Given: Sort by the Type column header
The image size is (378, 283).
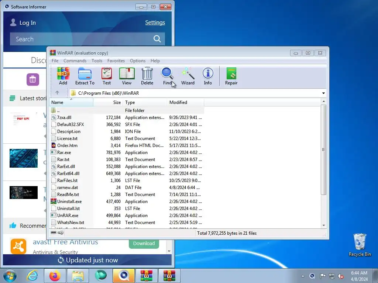Looking at the screenshot, I should [x=145, y=102].
